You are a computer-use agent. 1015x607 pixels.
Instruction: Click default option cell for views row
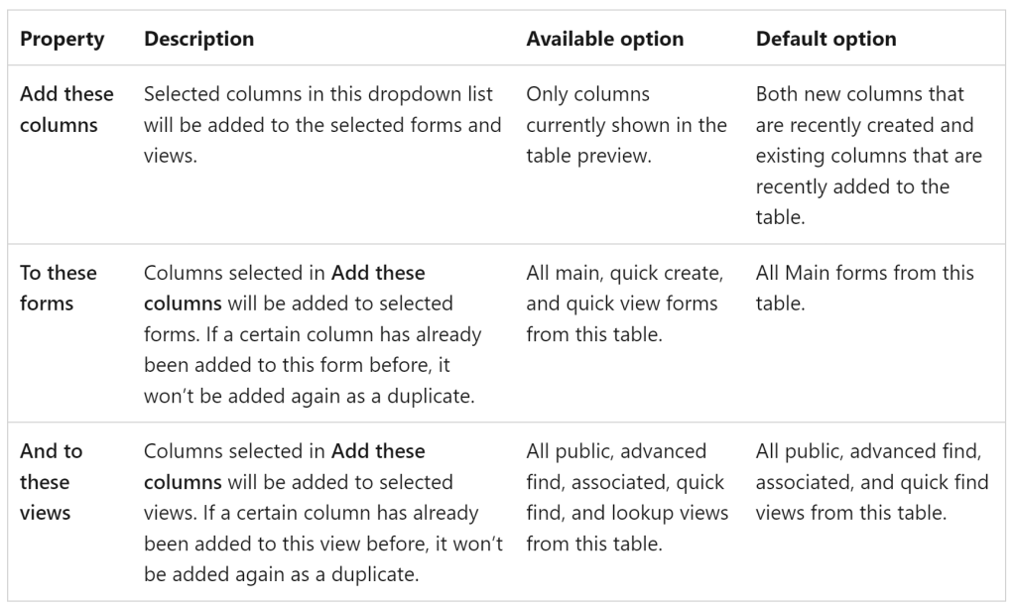coord(872,482)
